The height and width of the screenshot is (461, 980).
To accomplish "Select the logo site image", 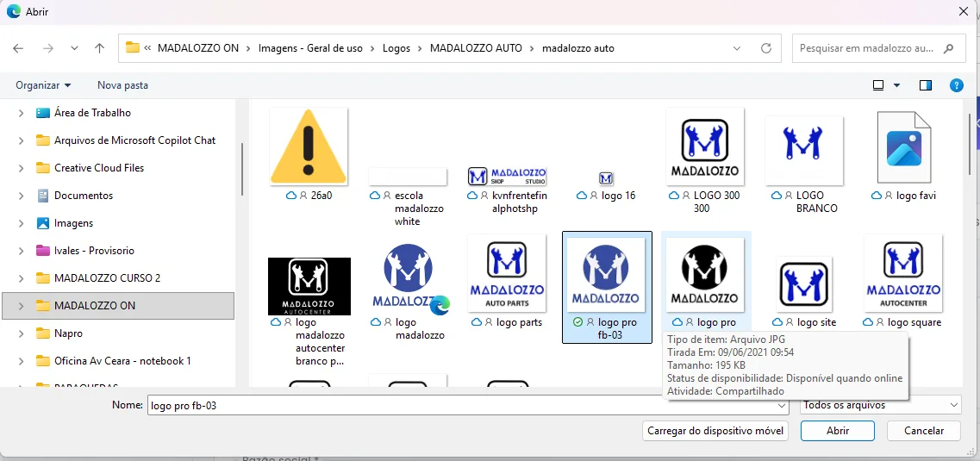I will point(804,292).
